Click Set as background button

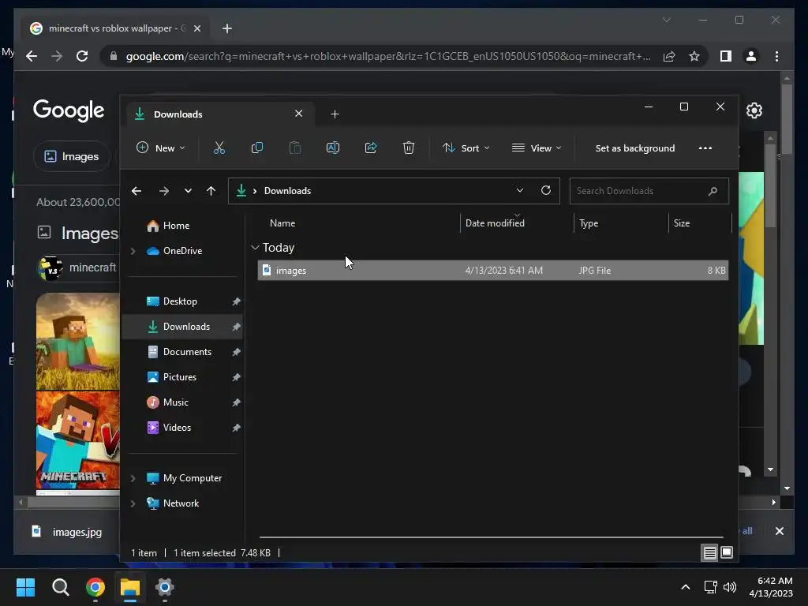pos(635,148)
